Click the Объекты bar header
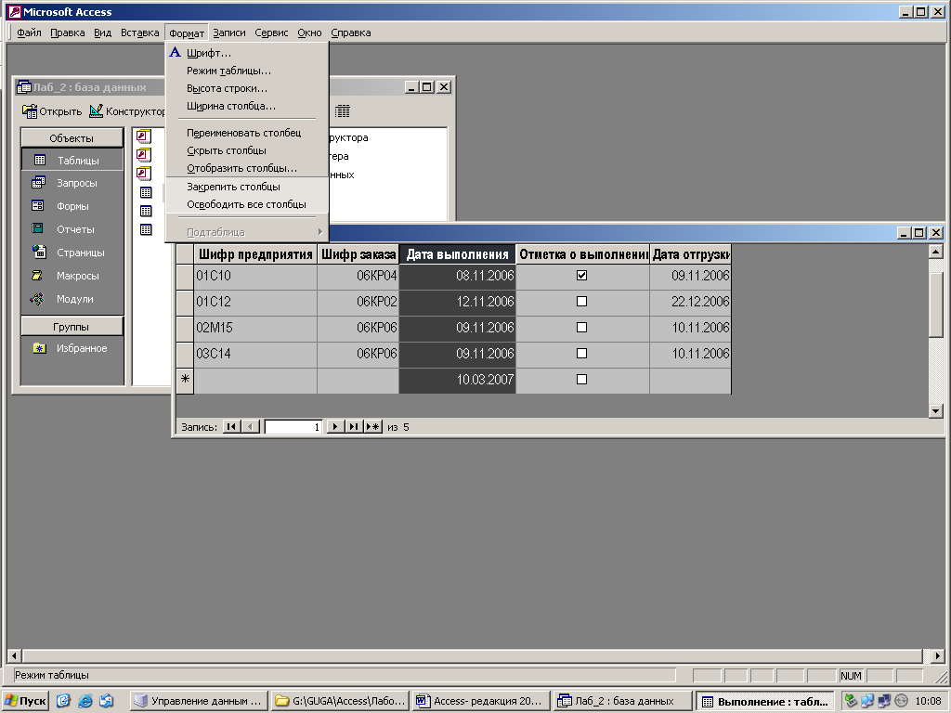The height and width of the screenshot is (713, 951). coord(72,138)
